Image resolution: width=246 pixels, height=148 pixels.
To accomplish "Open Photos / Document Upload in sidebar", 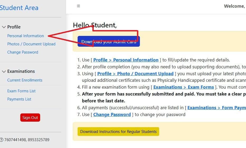I will [31, 44].
